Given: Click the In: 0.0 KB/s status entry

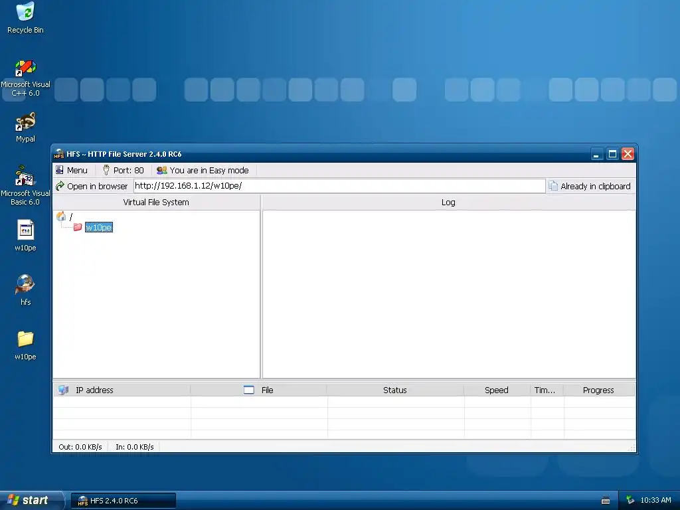Looking at the screenshot, I should (134, 447).
